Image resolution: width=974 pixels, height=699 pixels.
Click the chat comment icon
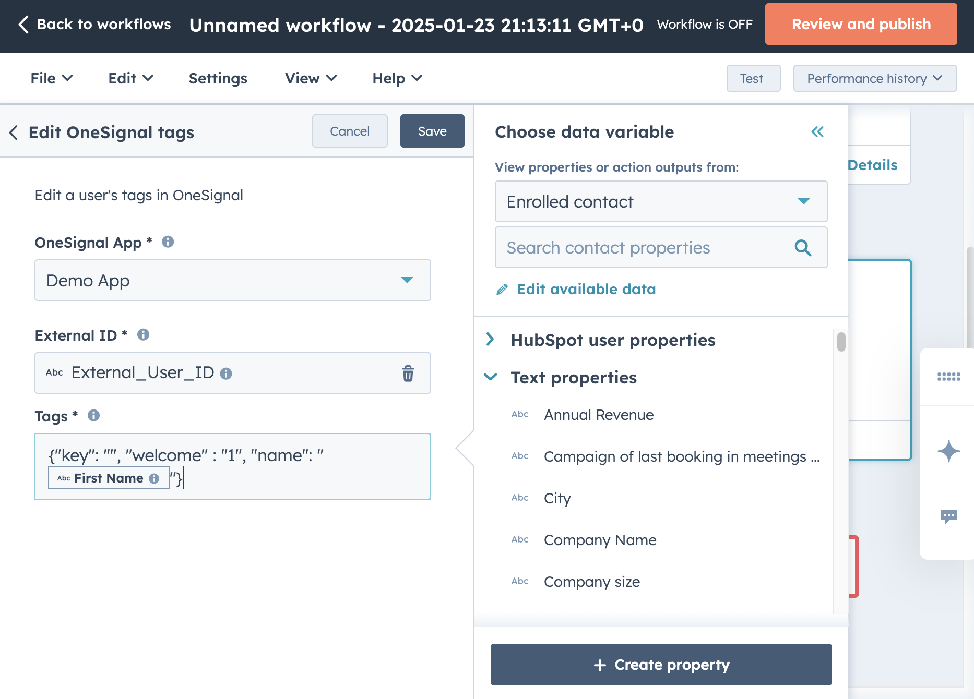pyautogui.click(x=948, y=516)
